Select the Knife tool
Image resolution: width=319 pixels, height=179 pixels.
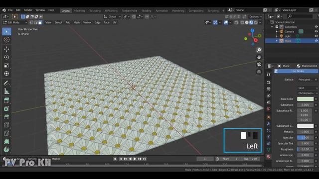(6, 133)
